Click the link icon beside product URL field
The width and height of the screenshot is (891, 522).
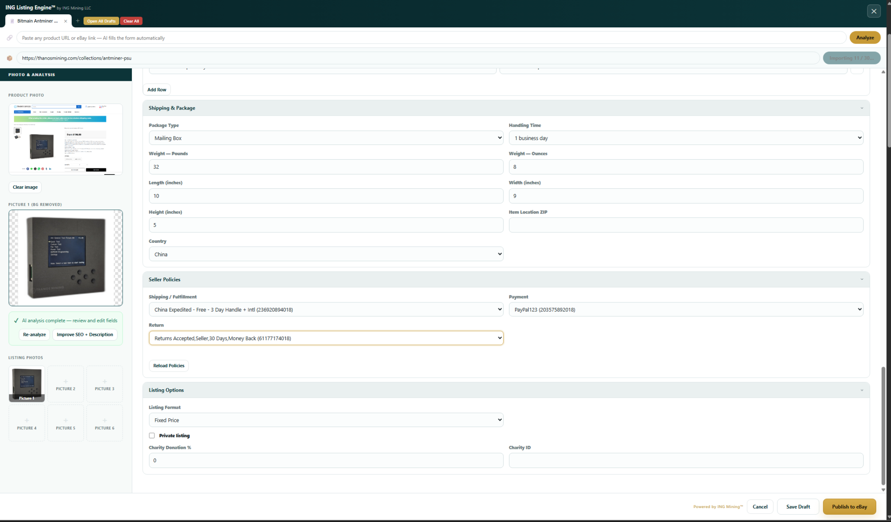(10, 38)
